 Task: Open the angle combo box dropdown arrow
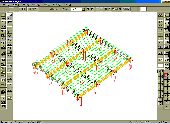[x=83, y=9]
